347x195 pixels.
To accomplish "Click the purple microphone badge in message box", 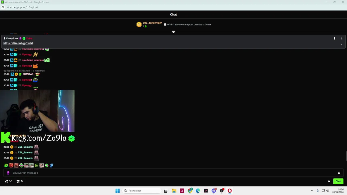I will (8, 173).
